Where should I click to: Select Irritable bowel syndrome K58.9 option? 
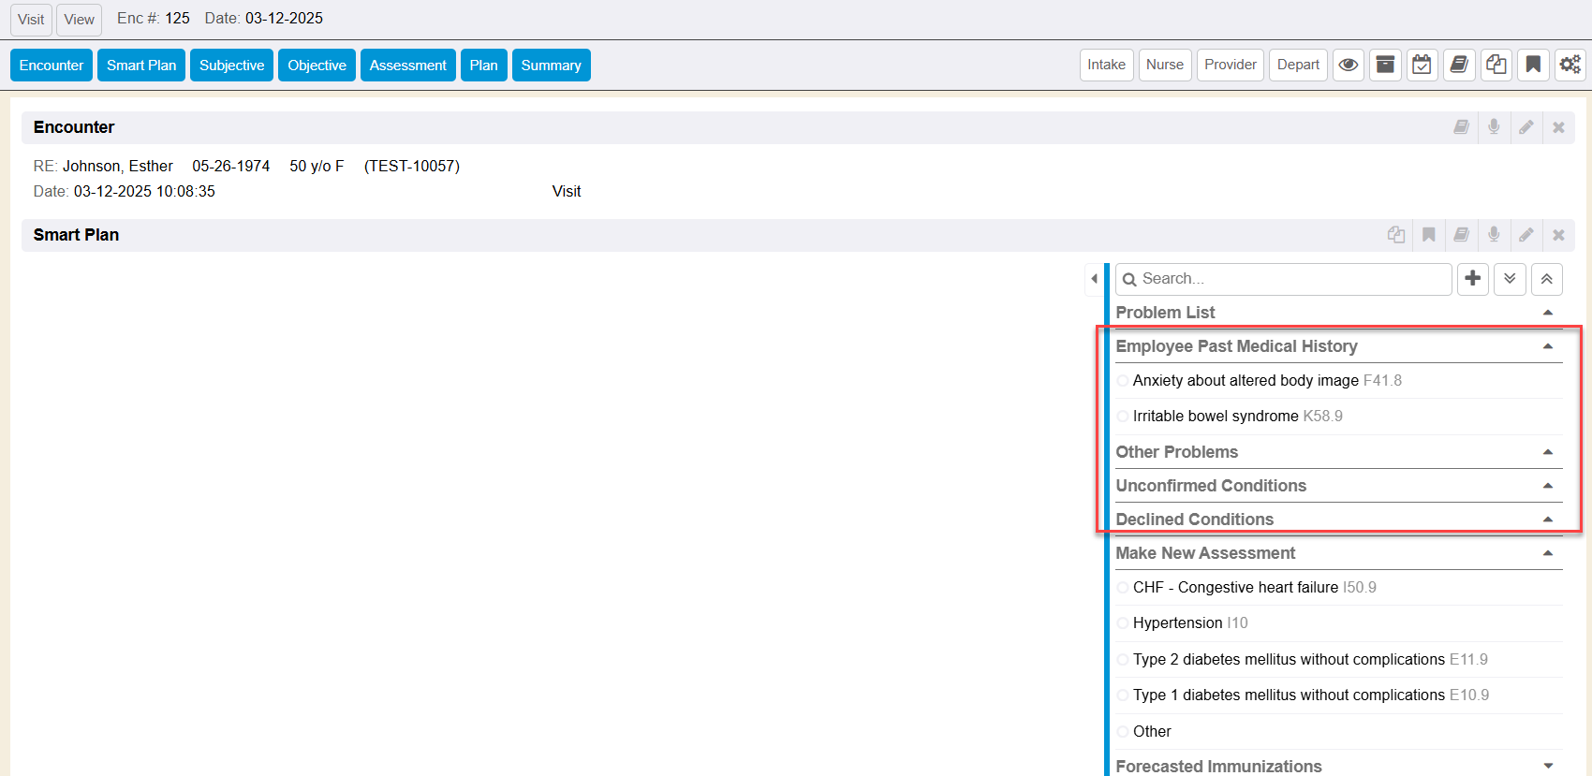(x=1123, y=417)
